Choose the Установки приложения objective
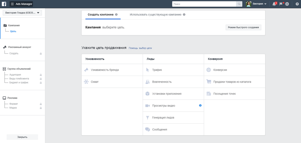Viewport: 301px width, 143px height. (173, 94)
